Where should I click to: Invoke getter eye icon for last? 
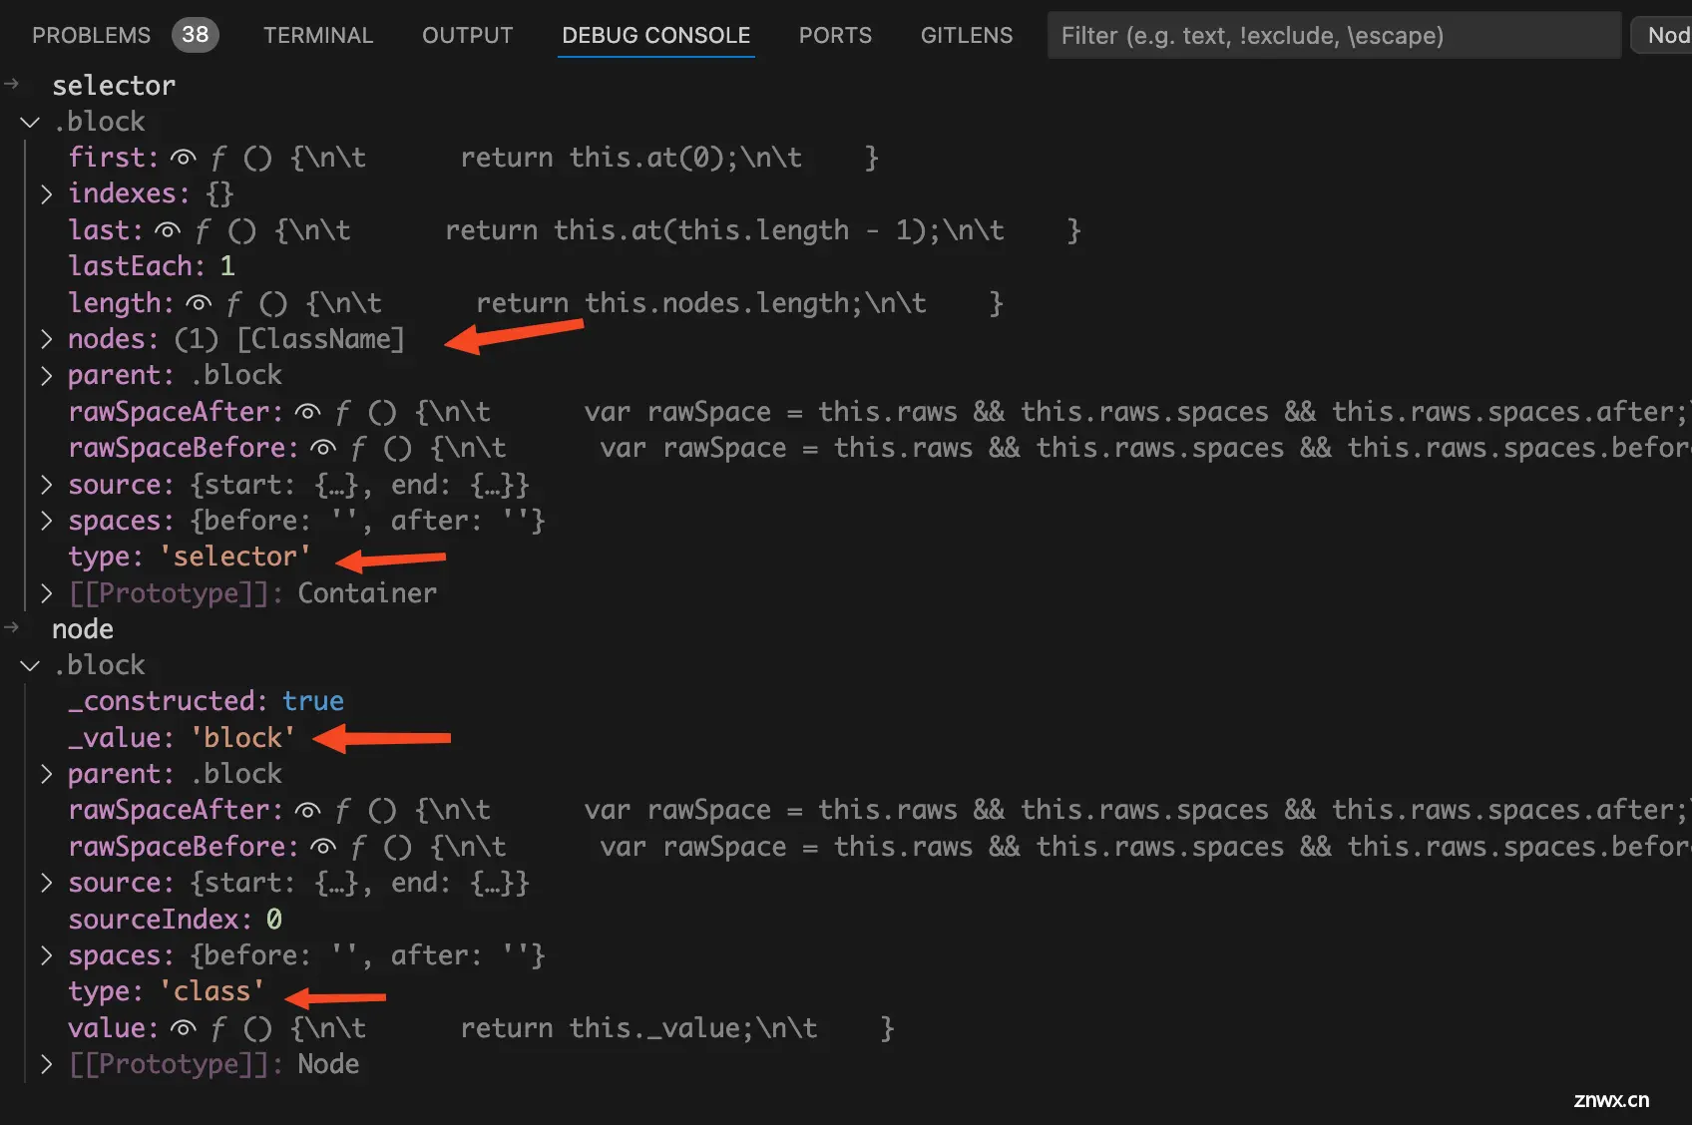click(x=168, y=230)
